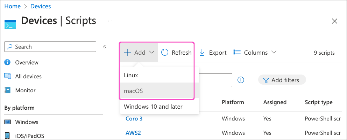Click the sidebar Search input field
The image size is (347, 140).
point(50,47)
